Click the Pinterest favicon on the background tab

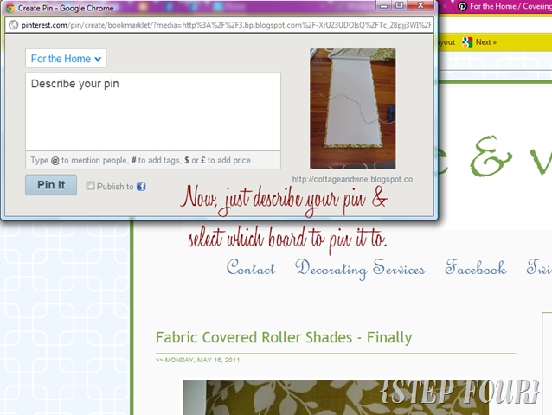click(462, 6)
